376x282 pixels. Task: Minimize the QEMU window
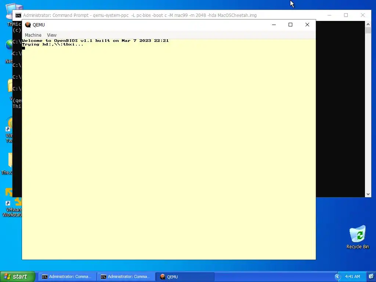pyautogui.click(x=274, y=25)
